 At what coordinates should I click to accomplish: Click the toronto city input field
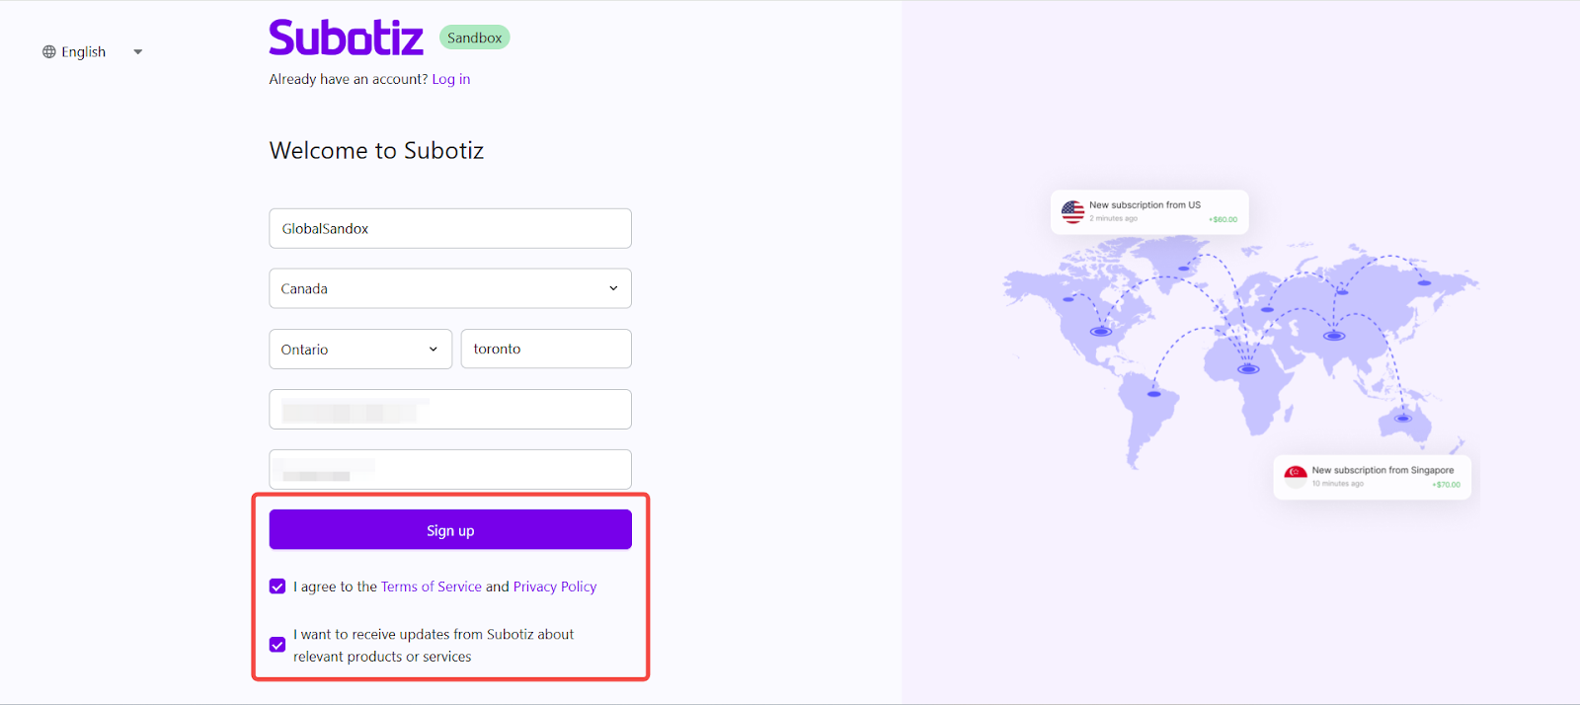(546, 350)
